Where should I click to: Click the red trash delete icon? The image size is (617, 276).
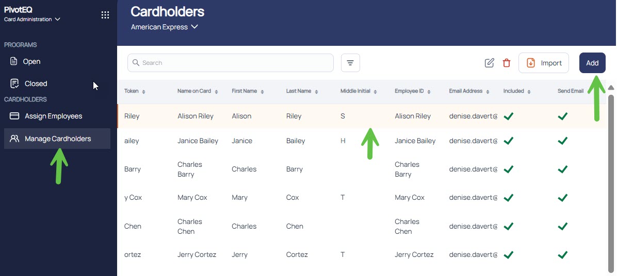(507, 63)
